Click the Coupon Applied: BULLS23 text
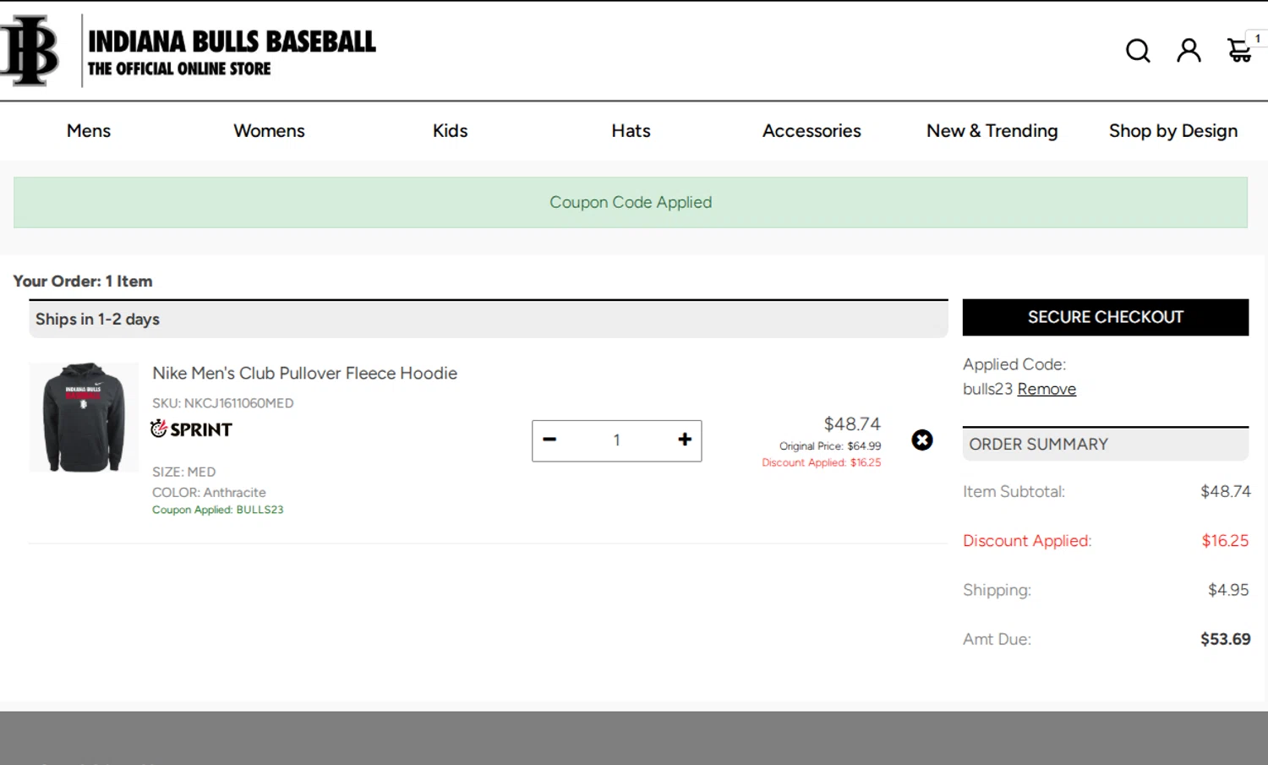The image size is (1268, 765). tap(218, 510)
